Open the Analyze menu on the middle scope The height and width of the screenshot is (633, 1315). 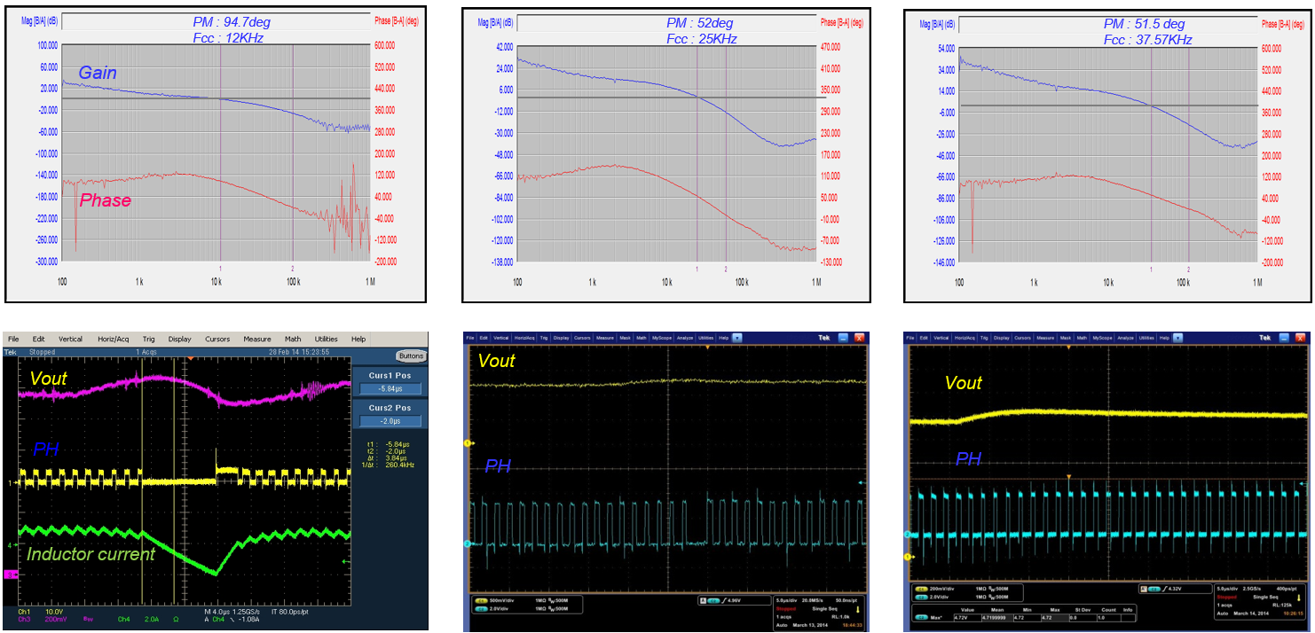[685, 338]
